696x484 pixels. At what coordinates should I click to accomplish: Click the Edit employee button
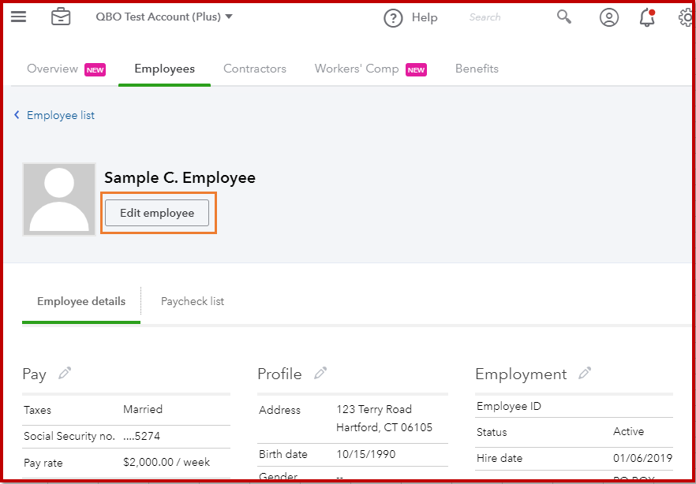pyautogui.click(x=157, y=213)
